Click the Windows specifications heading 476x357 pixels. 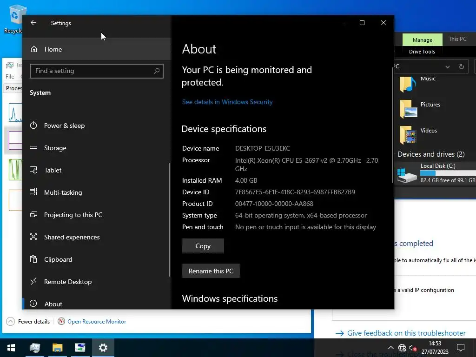click(x=230, y=298)
